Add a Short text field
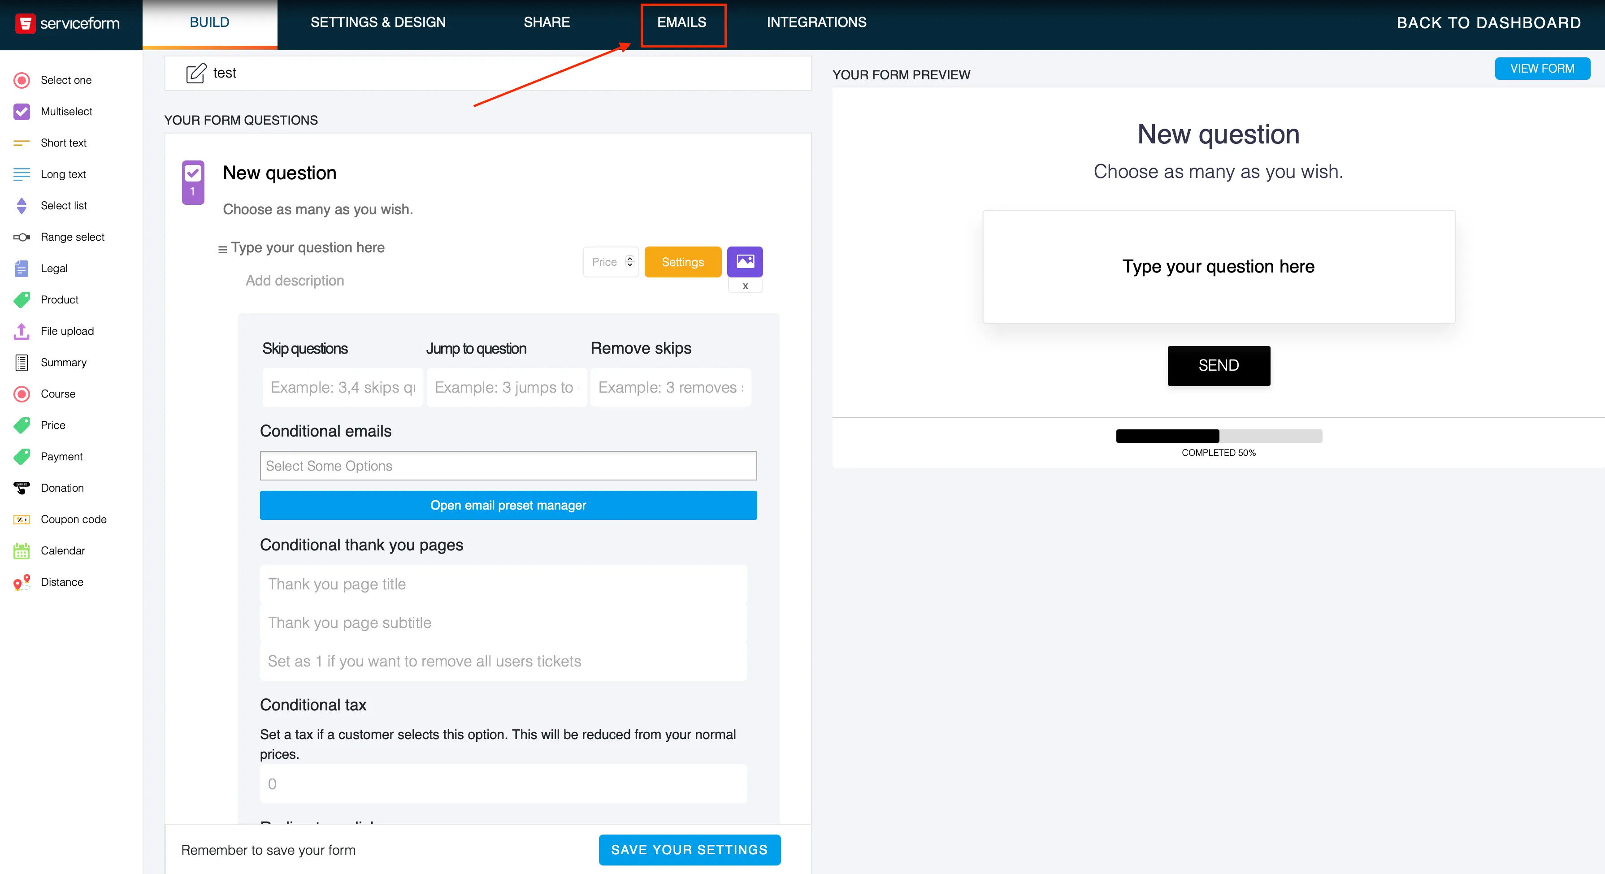Image resolution: width=1605 pixels, height=874 pixels. coord(50,143)
